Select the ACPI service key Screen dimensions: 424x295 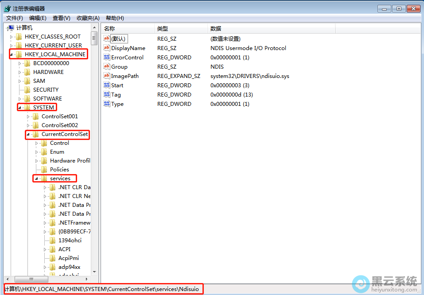[64, 249]
